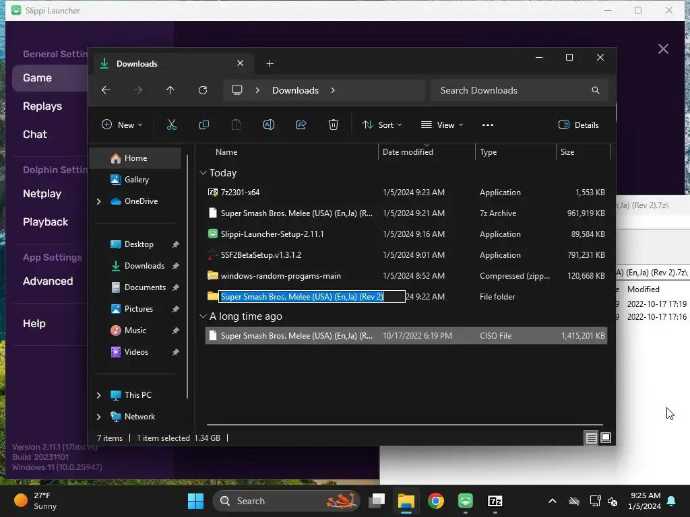
Task: Select Home in the navigation pane
Action: [135, 158]
